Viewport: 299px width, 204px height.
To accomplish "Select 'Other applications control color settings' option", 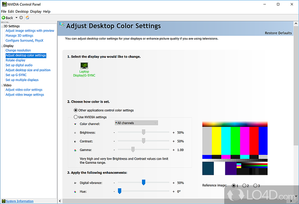I will (76, 110).
